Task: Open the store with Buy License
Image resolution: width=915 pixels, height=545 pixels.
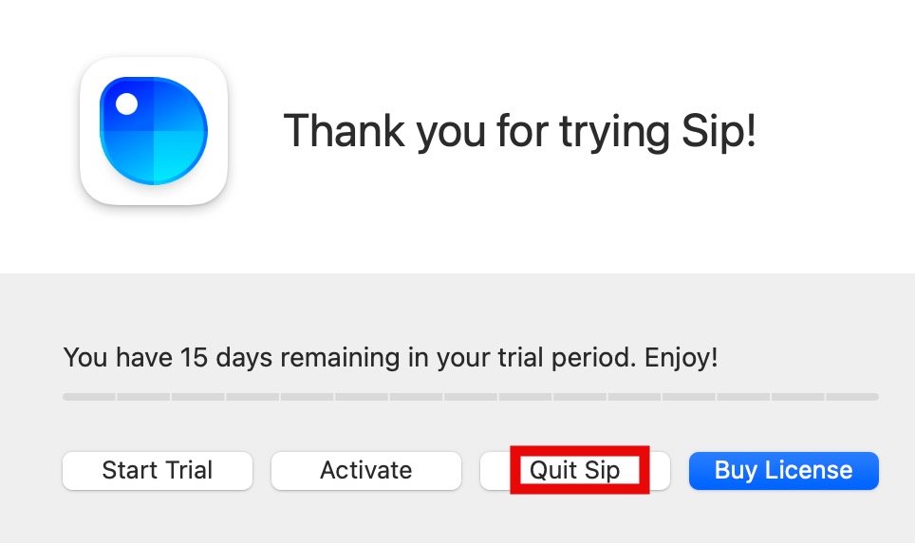Action: click(783, 470)
